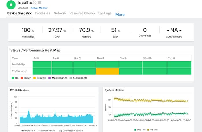The image size is (202, 132).
Task: Click the Performance row label in heat map
Action: pos(19,71)
